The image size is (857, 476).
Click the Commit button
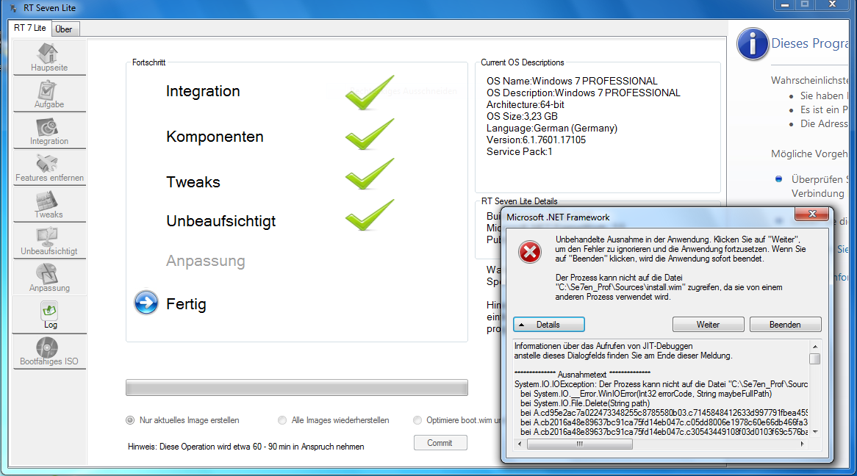point(440,443)
